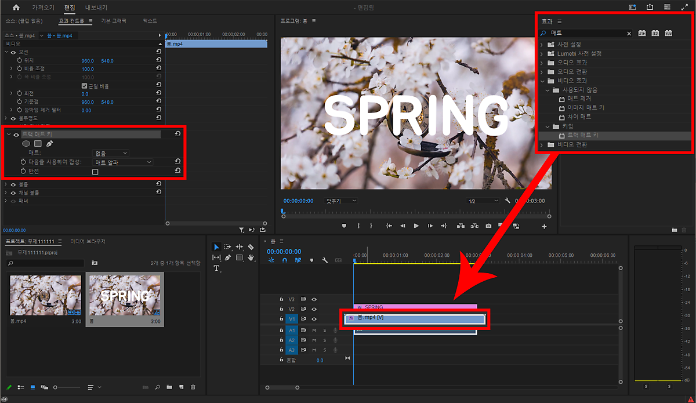Viewport: 696px width, 403px height.
Task: Open the 매트 dropdown showing 없음
Action: click(x=111, y=153)
